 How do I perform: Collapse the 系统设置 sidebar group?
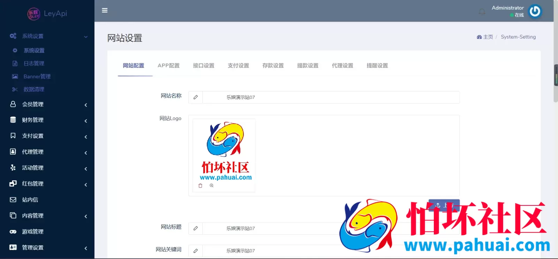(x=86, y=37)
